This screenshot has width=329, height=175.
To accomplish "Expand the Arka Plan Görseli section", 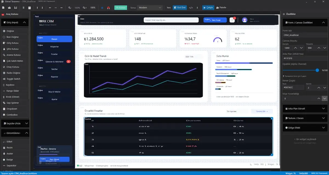I will pyautogui.click(x=305, y=108).
